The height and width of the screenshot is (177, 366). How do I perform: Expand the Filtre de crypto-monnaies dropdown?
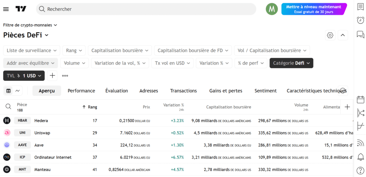click(30, 25)
